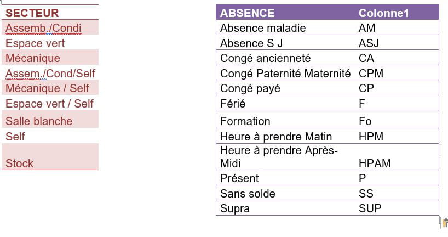Click the Stock cell
This screenshot has height=237, width=448.
tap(50, 156)
